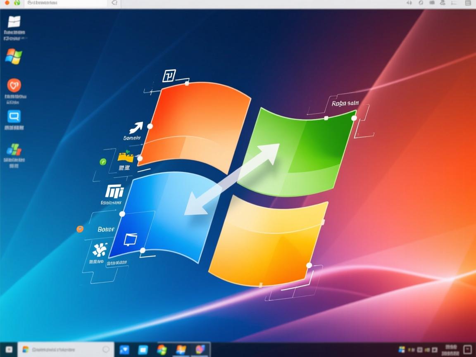
Task: Click the Start button in the taskbar
Action: click(9, 350)
